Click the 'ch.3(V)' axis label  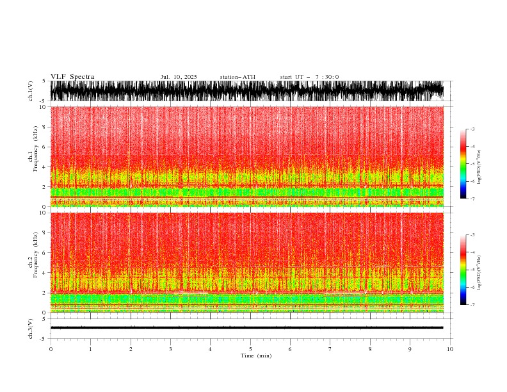[31, 329]
